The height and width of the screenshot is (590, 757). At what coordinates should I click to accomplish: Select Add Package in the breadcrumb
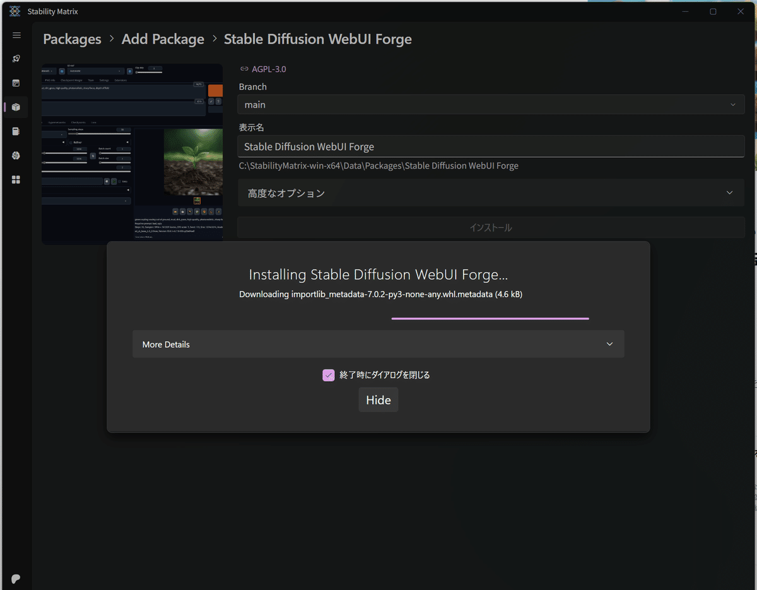162,39
